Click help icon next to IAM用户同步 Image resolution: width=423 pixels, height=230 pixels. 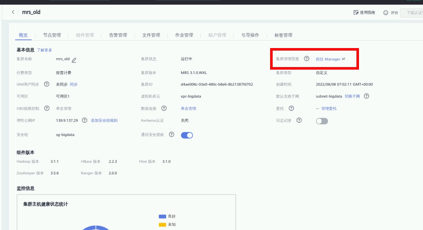46,84
